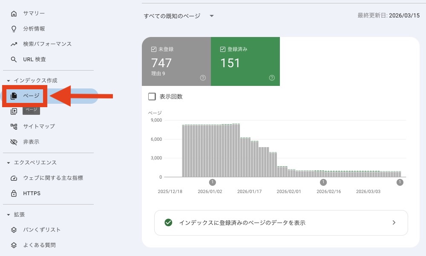Click the help icon on the 未登録 card
The width and height of the screenshot is (426, 256).
click(x=203, y=78)
